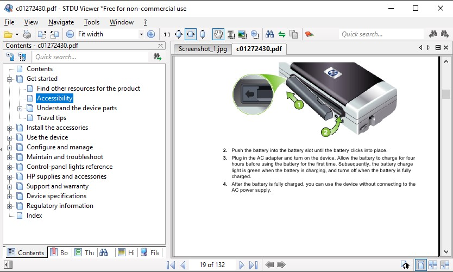The width and height of the screenshot is (453, 272).
Task: Toggle actual size 1:1 view
Action: (167, 34)
